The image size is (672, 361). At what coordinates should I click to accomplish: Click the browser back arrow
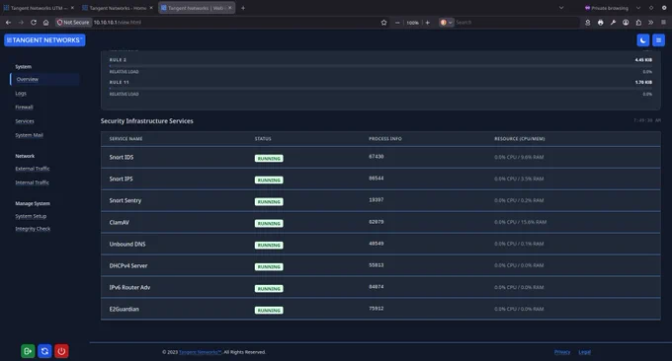pos(8,23)
